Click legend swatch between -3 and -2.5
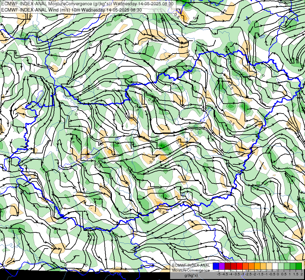Screen dimensions: 305x280 [x=245, y=266]
